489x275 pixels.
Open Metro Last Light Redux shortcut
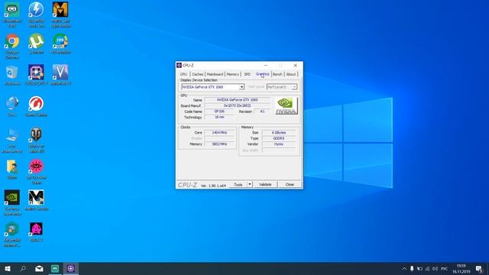pyautogui.click(x=60, y=15)
